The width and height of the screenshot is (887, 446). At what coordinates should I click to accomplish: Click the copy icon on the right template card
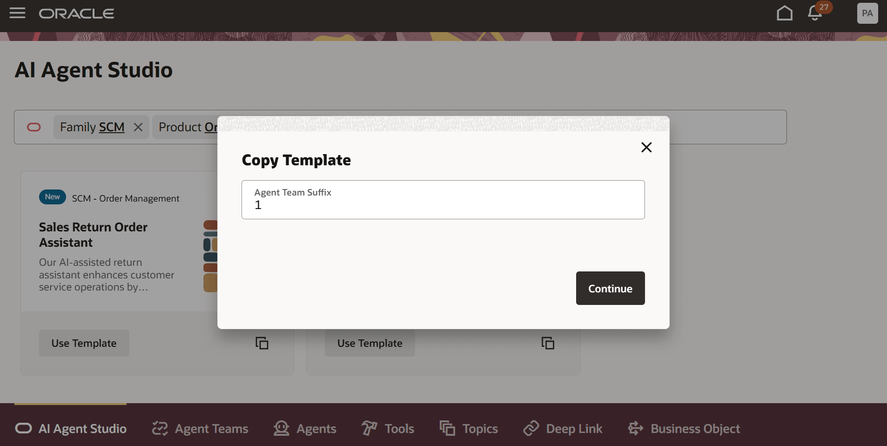(x=548, y=343)
